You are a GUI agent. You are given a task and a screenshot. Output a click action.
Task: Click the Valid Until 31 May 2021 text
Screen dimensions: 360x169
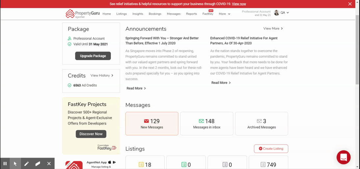(90, 44)
